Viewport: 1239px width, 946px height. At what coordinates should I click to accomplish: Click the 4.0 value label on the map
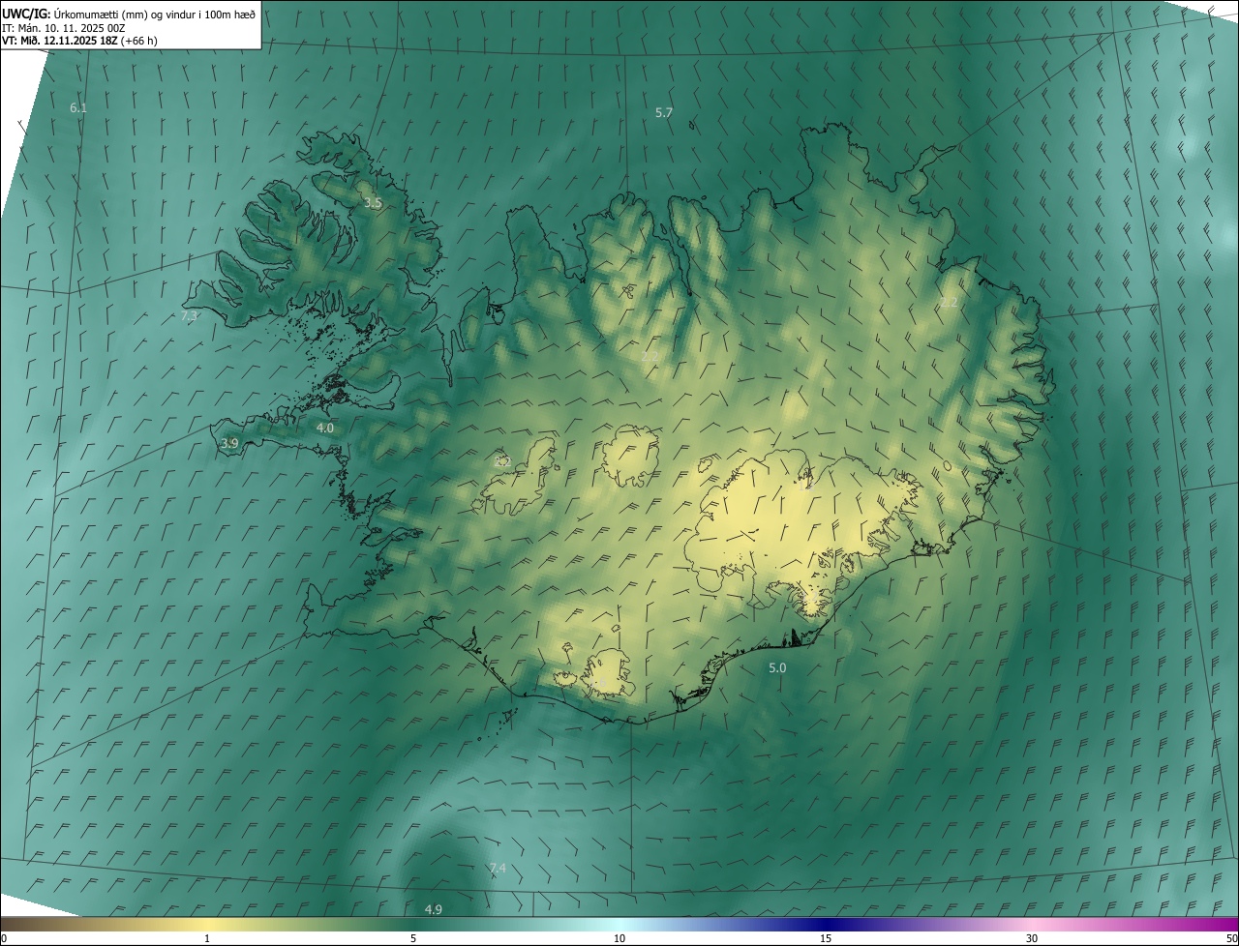325,428
